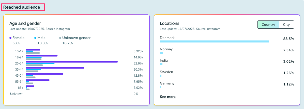Screen dimensions: 304x109
Task: Click the 14.9% value for 18-24
Action: pos(138,57)
